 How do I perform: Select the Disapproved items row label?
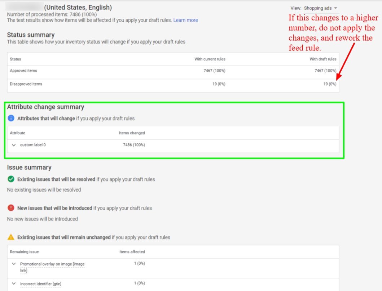[x=26, y=84]
